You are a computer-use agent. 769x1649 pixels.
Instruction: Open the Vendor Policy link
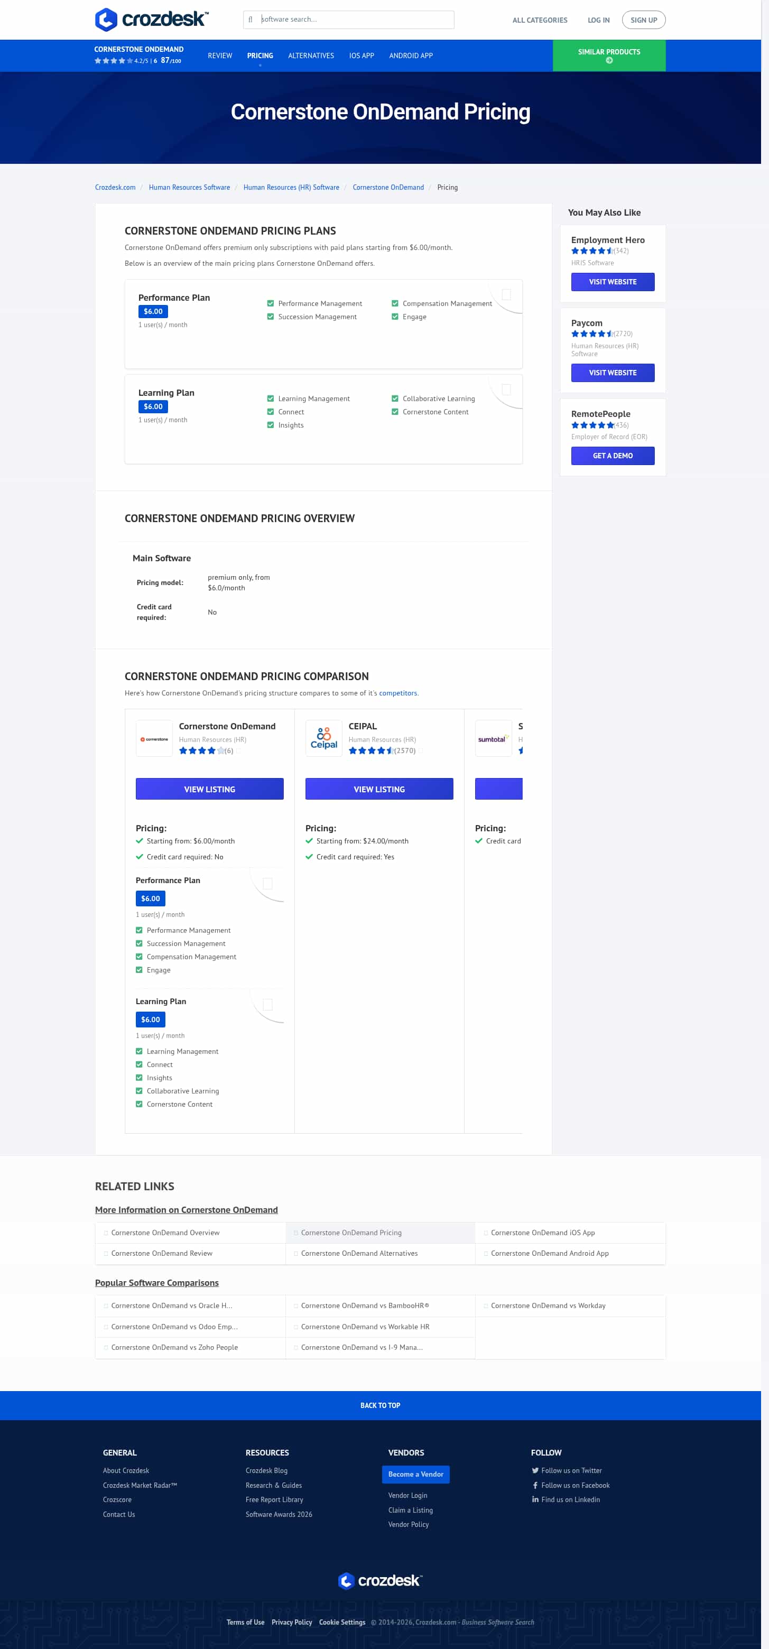[409, 1524]
